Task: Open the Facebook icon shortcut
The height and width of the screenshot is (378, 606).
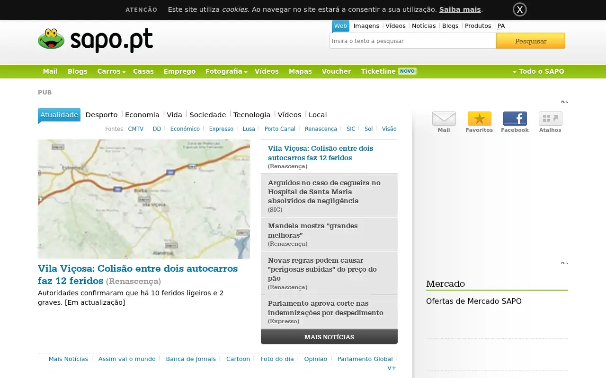Action: [515, 119]
